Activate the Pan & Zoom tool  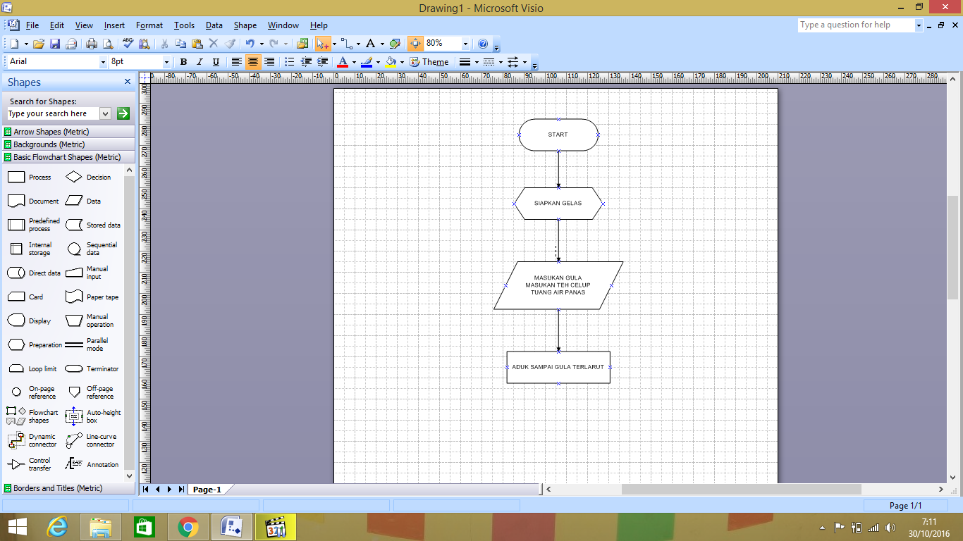coord(416,43)
